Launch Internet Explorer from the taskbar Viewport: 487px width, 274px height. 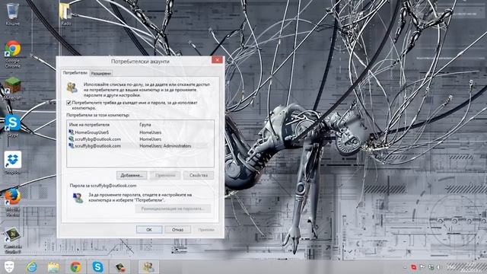click(x=32, y=267)
